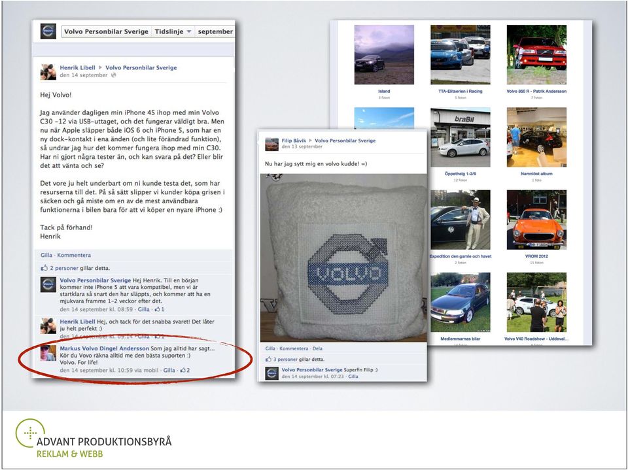Open Volvo Personbilar Sverige commenter name in Henrik's thread

(x=96, y=280)
